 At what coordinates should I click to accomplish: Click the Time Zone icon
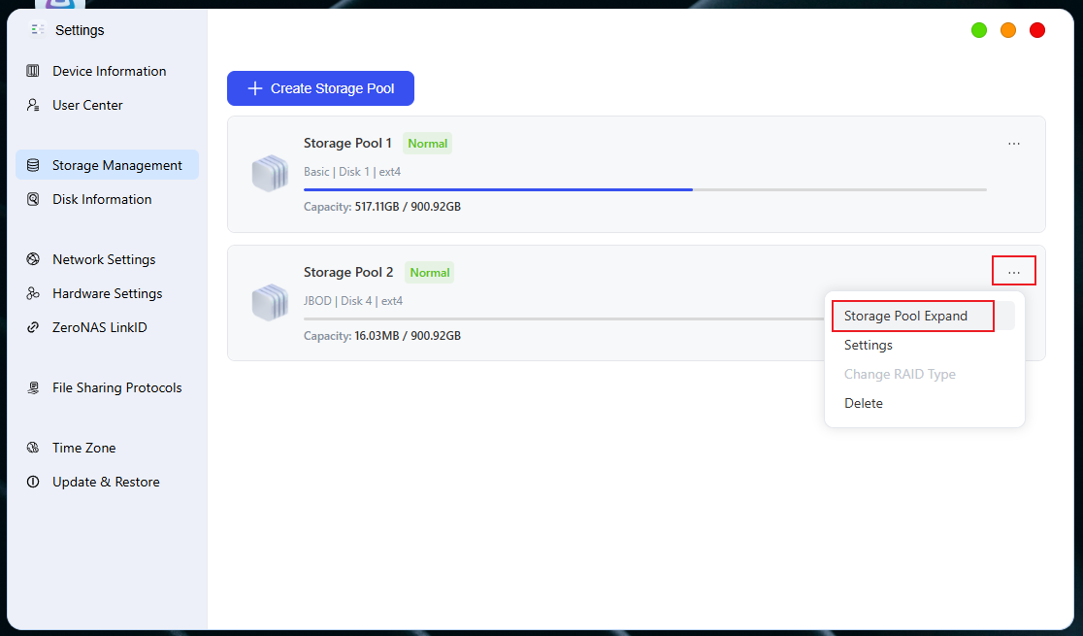click(32, 448)
